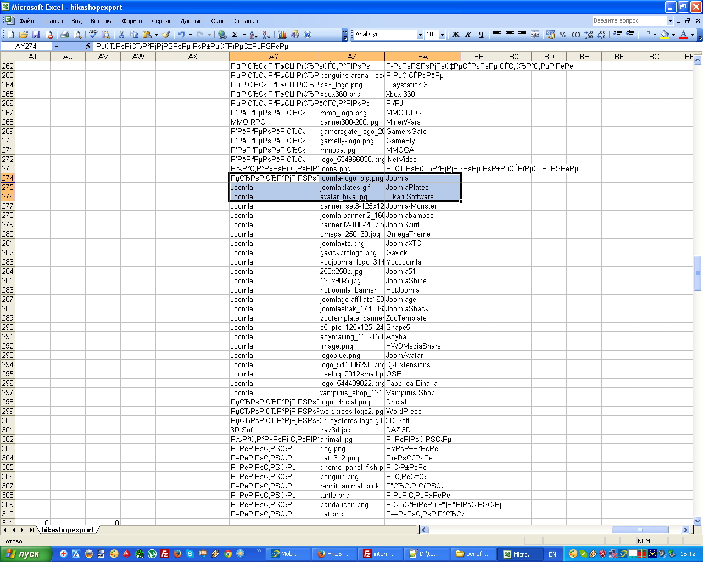Viewport: 703px width, 562px height.
Task: Go to first sheet navigation arrow
Action: (5, 530)
